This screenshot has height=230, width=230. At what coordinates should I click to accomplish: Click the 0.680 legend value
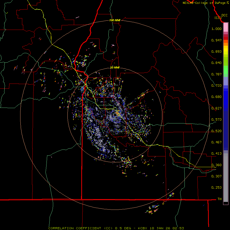216,97
